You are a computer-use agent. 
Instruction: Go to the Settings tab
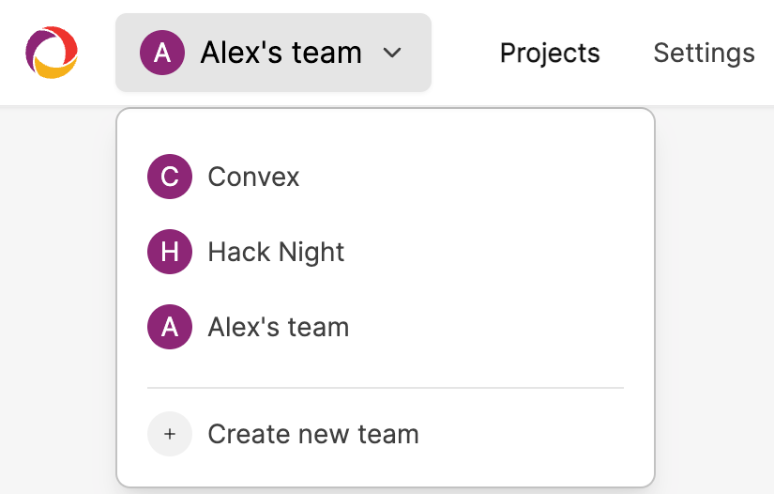(704, 53)
